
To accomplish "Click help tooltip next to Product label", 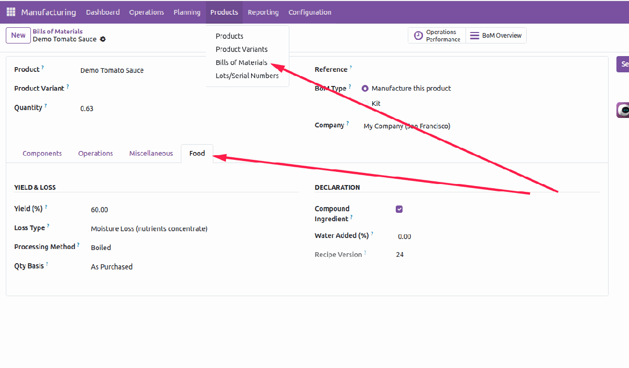I will (x=43, y=68).
